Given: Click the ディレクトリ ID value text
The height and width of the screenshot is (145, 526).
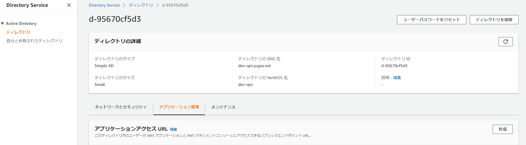Looking at the screenshot, I should click(394, 66).
